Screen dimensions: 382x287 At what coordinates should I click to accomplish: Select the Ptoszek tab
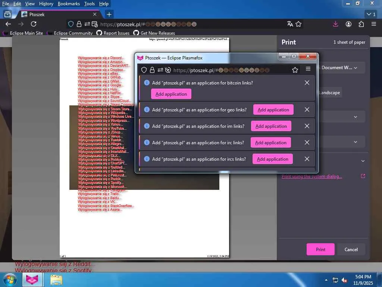pos(59,15)
